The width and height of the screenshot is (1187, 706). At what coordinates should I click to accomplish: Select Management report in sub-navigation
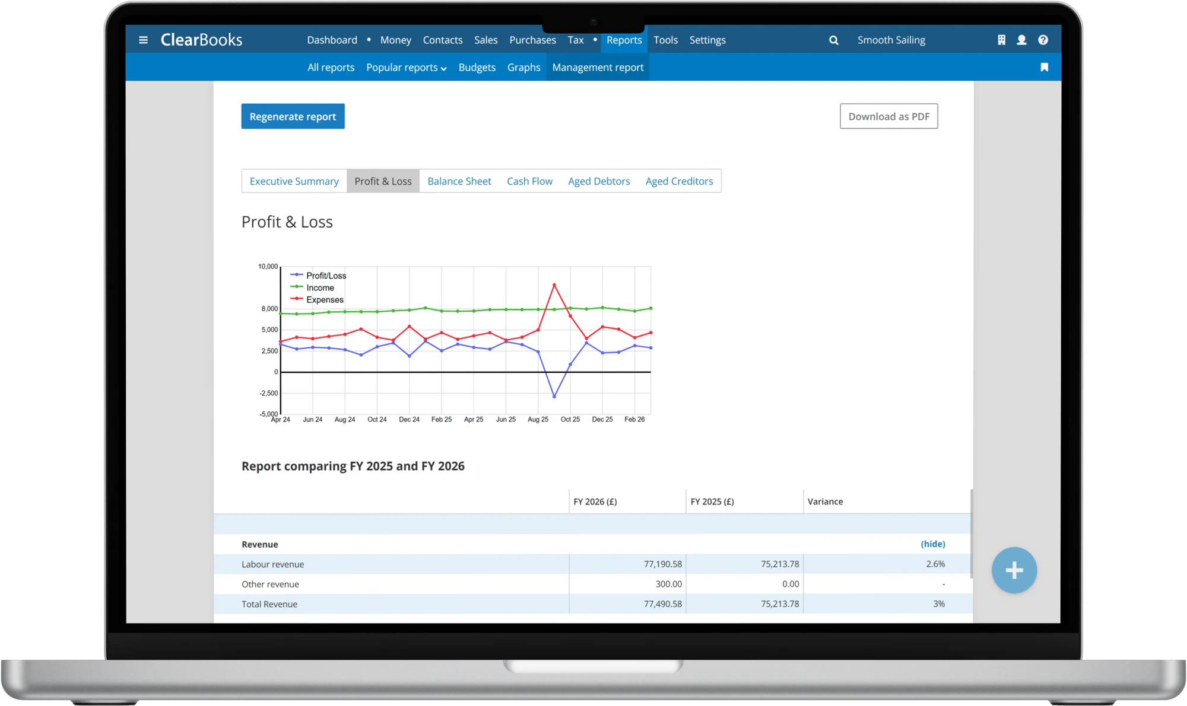click(x=598, y=67)
